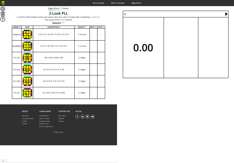
Task: Open the CFOP method link
Action: [x=62, y=20]
